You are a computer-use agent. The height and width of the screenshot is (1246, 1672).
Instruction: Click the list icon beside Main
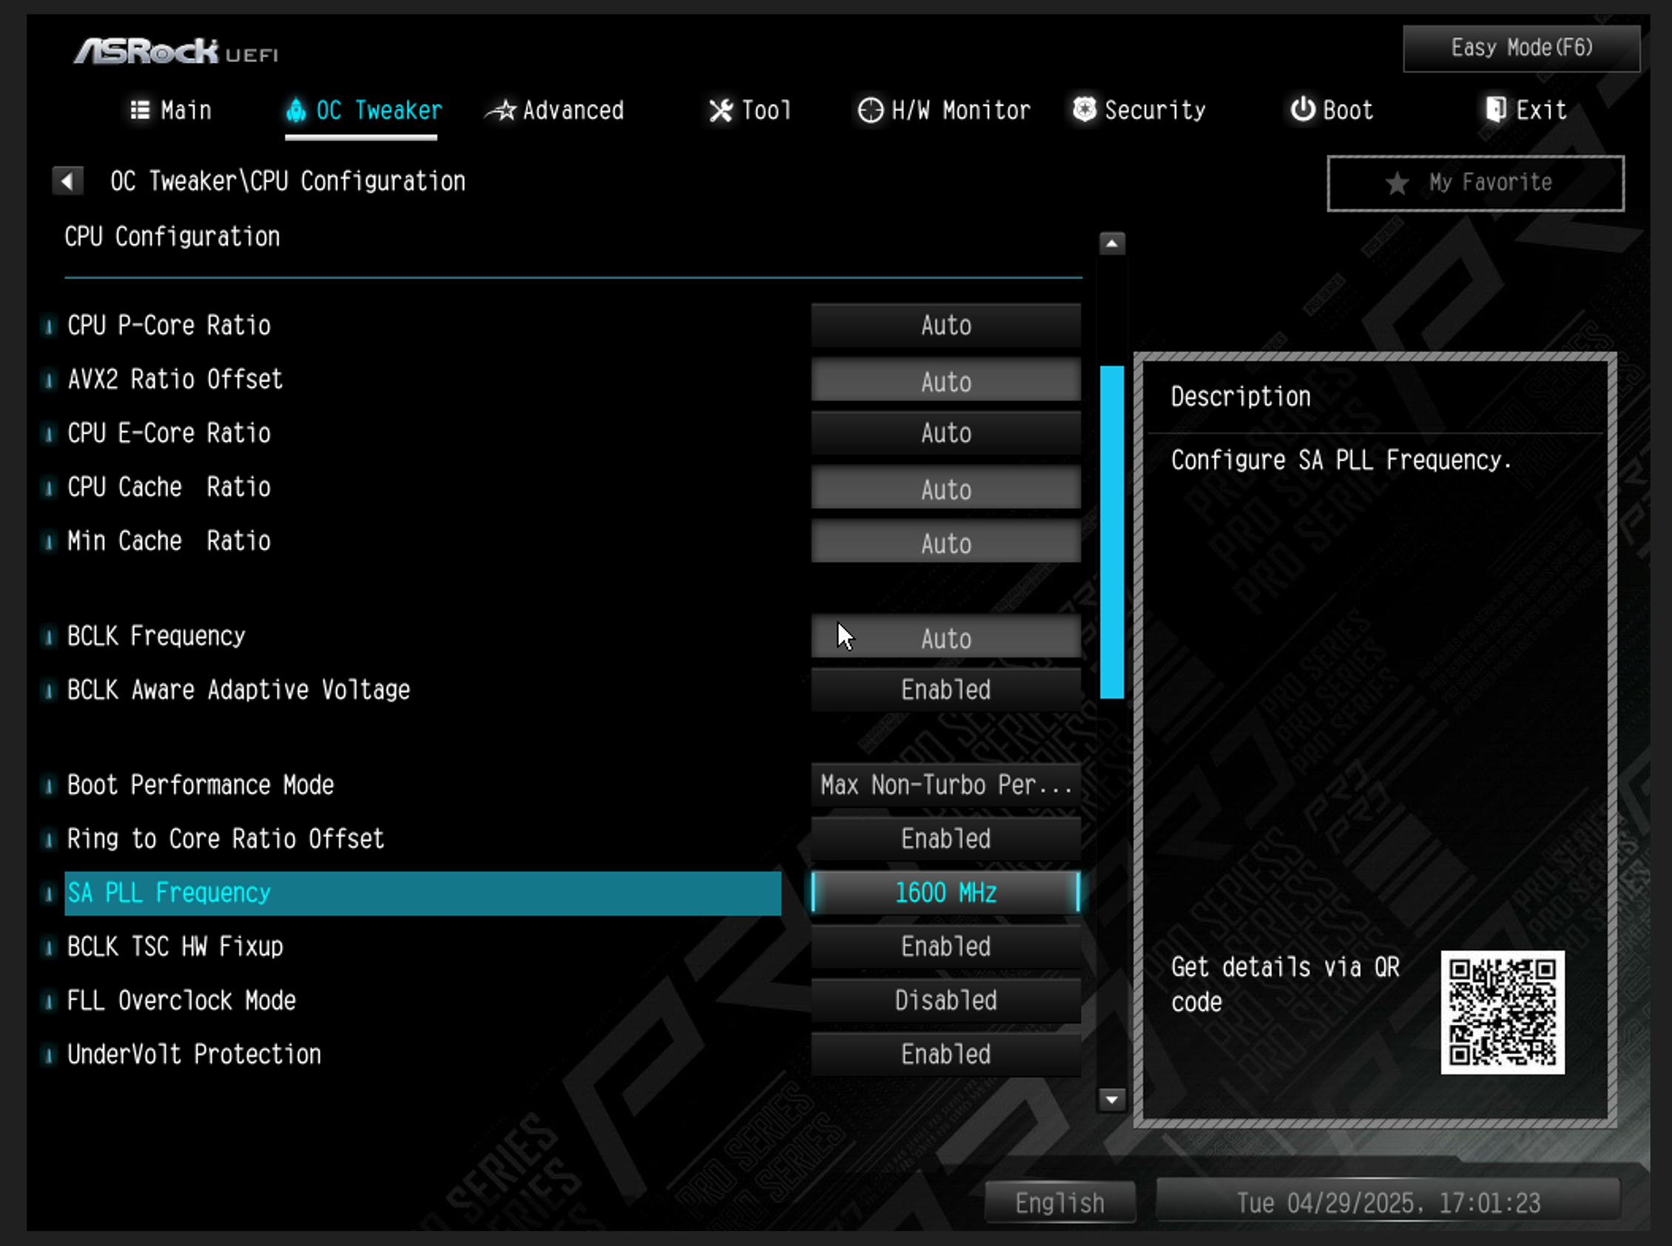tap(141, 111)
